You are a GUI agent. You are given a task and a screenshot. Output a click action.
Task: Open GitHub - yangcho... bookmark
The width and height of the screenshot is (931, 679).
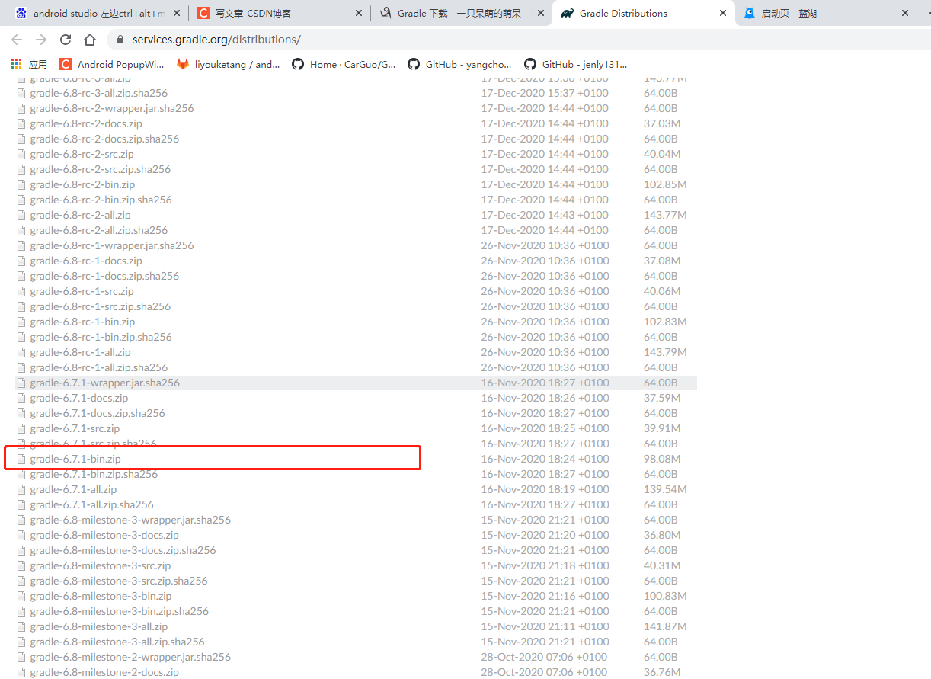point(460,65)
